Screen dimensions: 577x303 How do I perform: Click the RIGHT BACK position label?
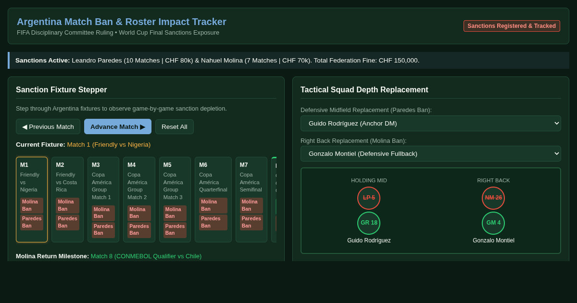[x=493, y=180]
